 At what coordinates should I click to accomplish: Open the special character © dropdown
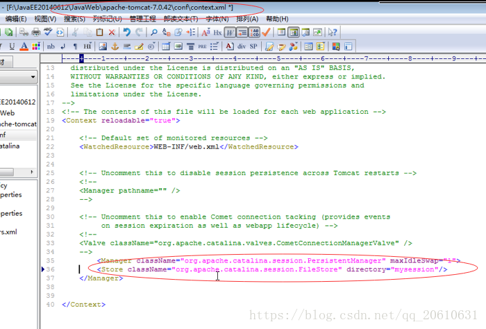tap(151, 47)
